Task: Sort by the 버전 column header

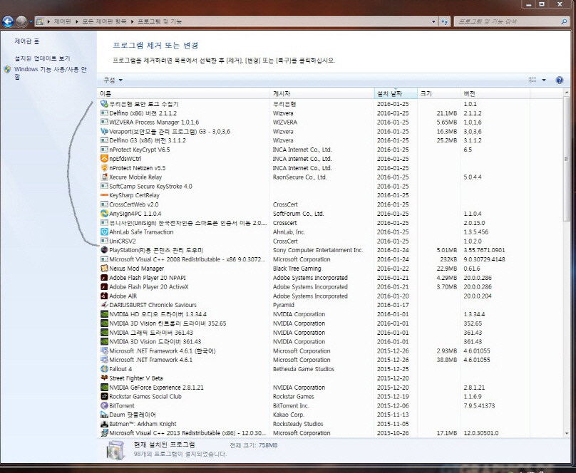Action: [495, 93]
